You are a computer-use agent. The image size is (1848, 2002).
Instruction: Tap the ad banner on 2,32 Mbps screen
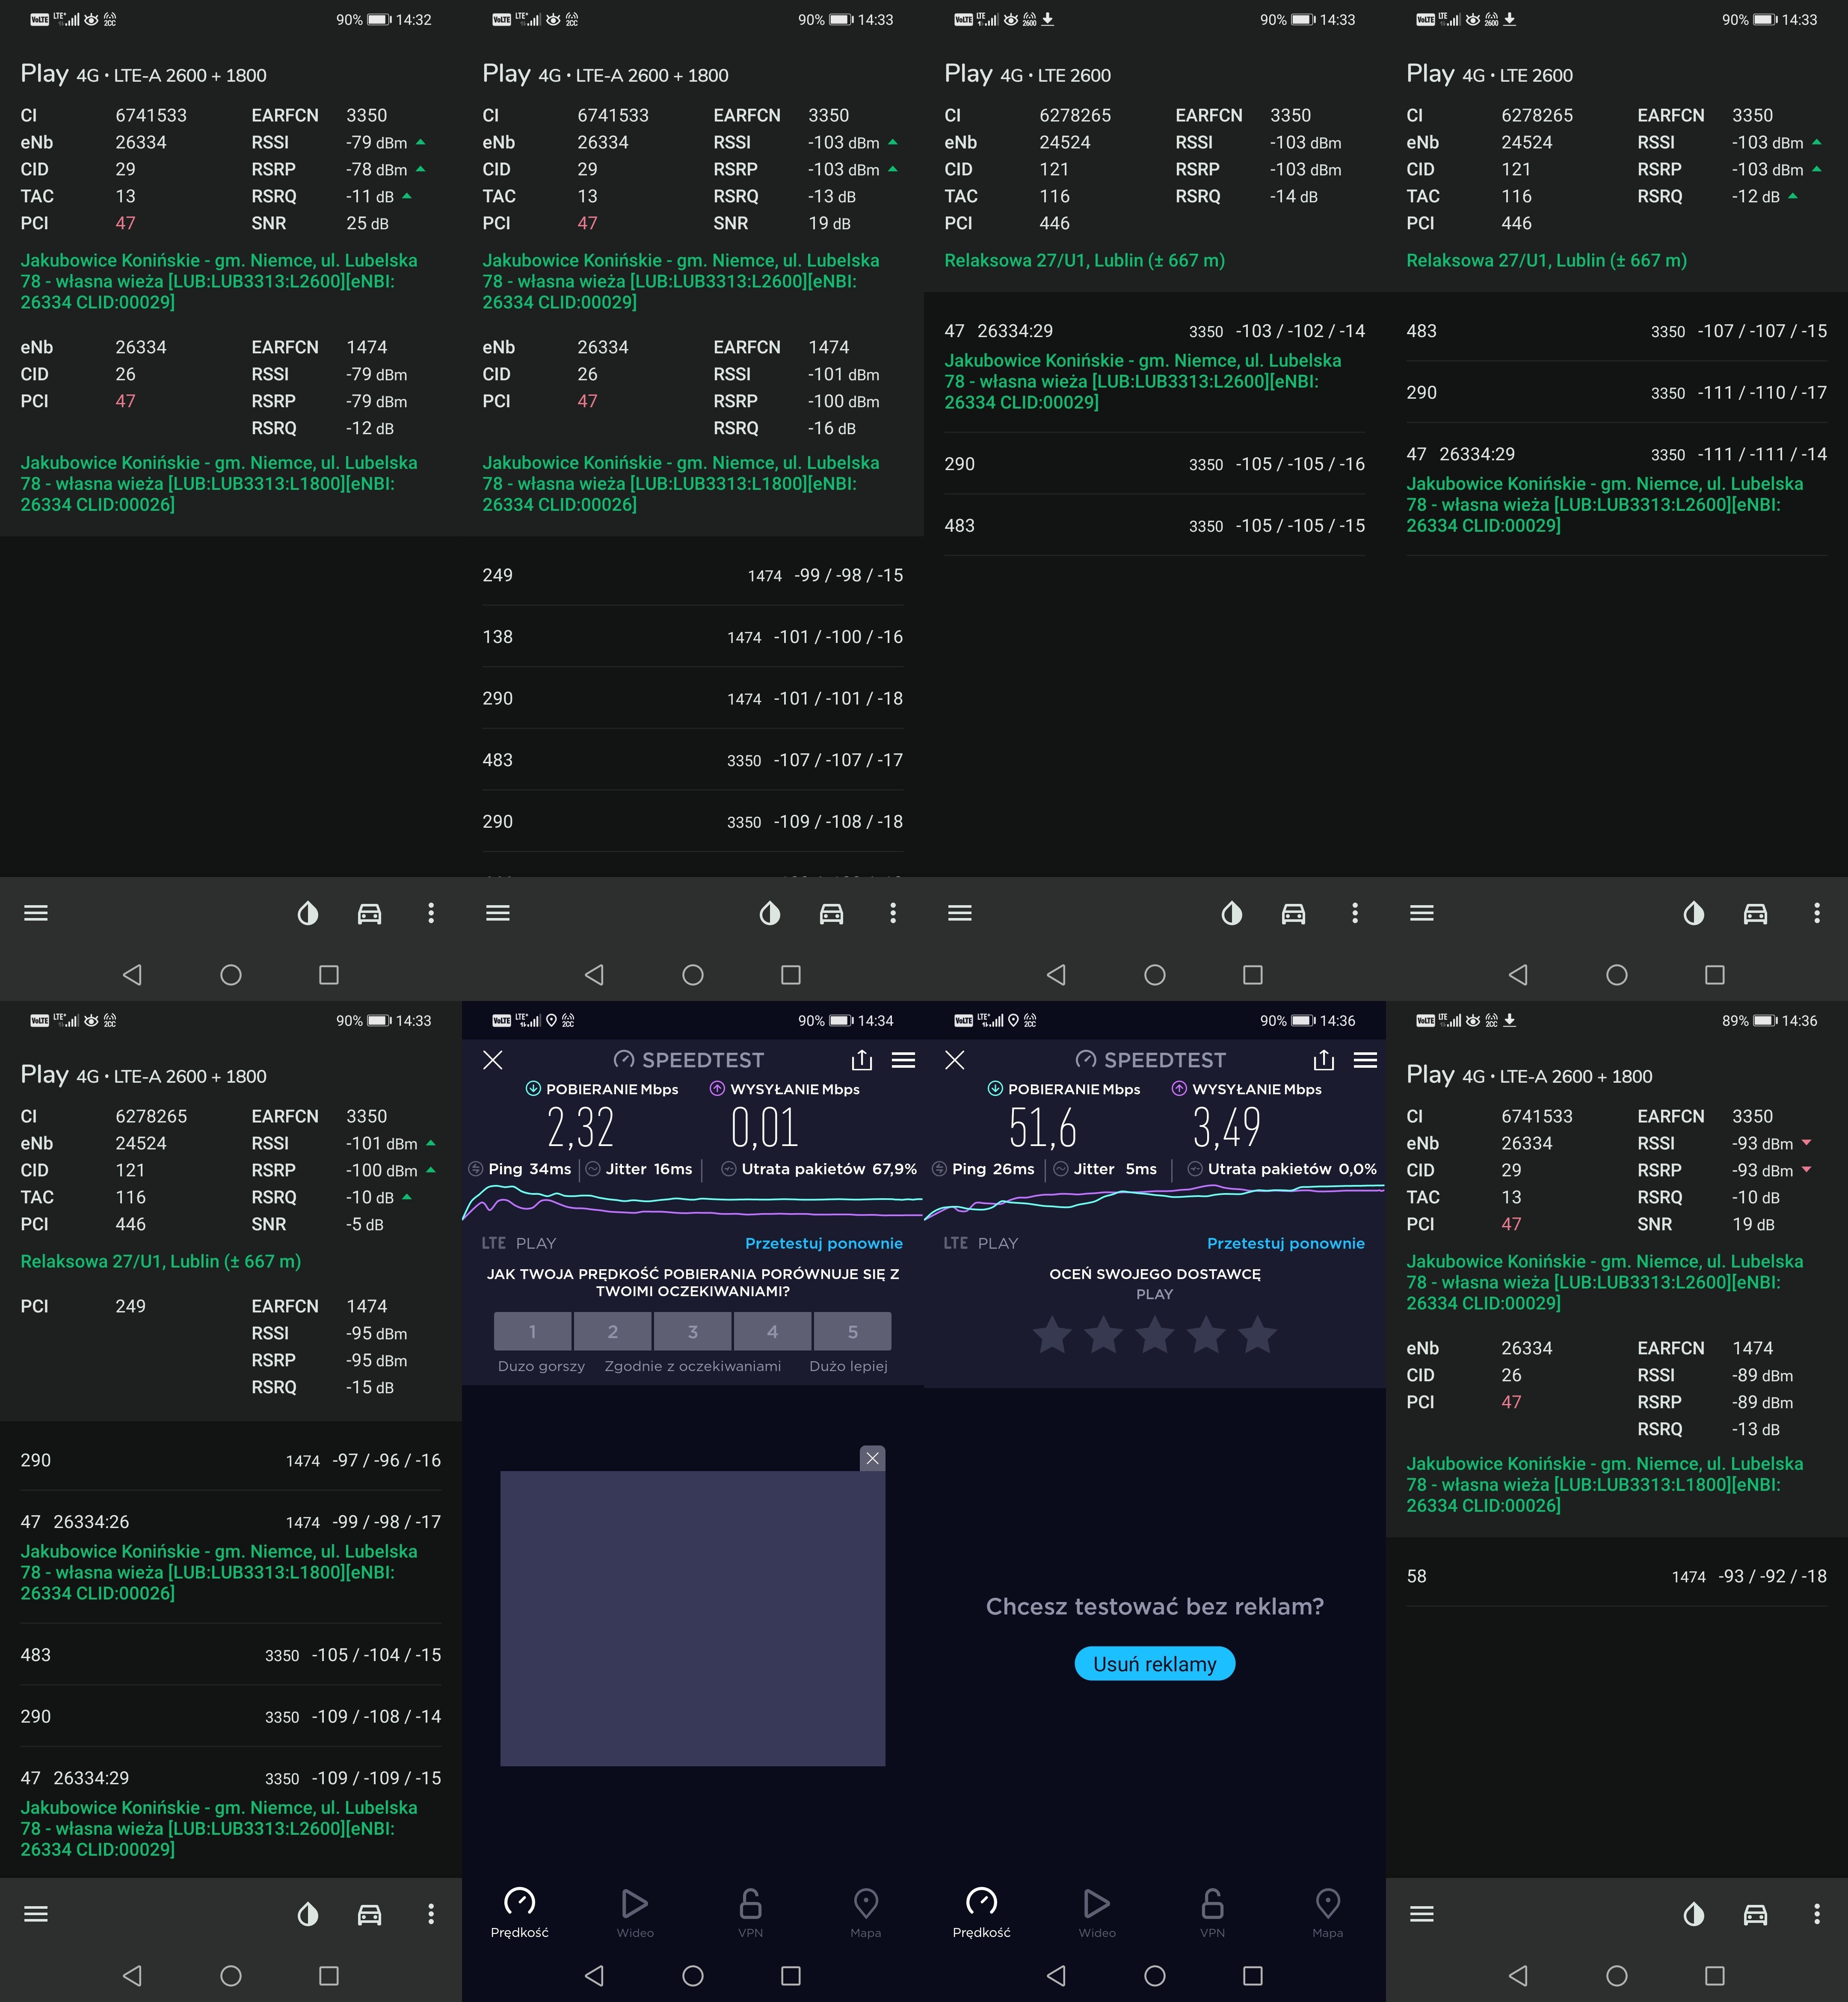(x=693, y=1618)
